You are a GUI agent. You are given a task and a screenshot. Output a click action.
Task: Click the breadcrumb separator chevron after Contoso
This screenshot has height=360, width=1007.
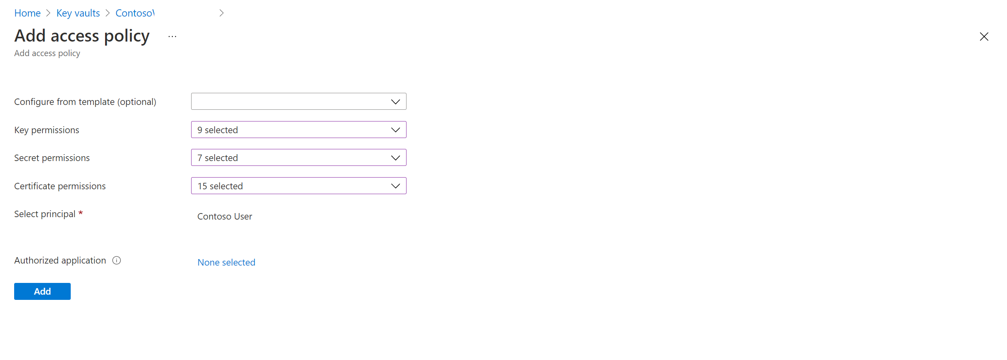[221, 13]
